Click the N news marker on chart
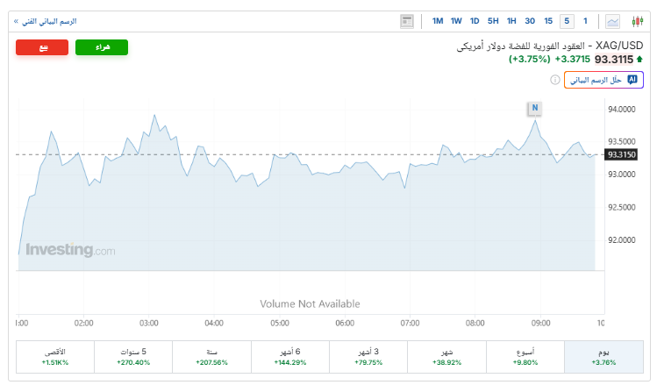 (x=534, y=109)
